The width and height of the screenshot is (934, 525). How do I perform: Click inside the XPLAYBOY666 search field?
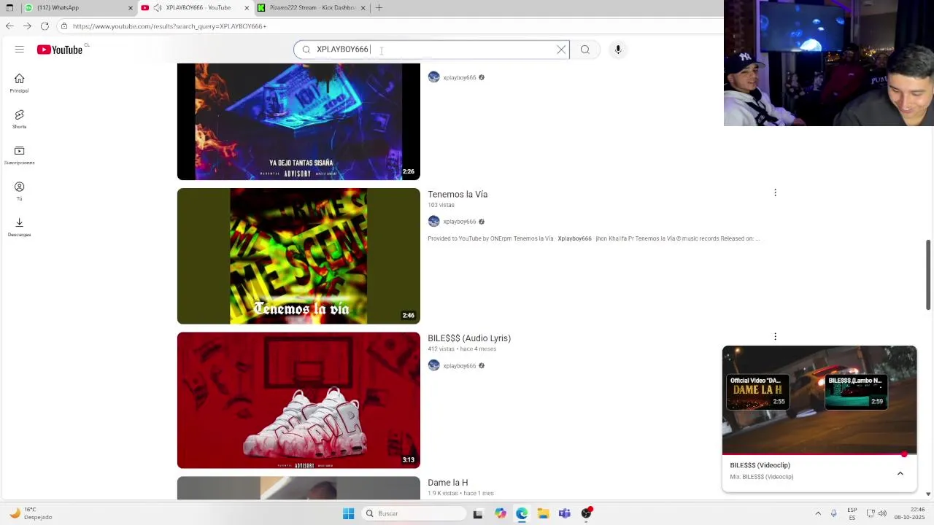[431, 50]
